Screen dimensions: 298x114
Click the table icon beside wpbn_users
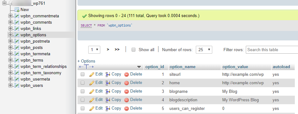(17, 86)
